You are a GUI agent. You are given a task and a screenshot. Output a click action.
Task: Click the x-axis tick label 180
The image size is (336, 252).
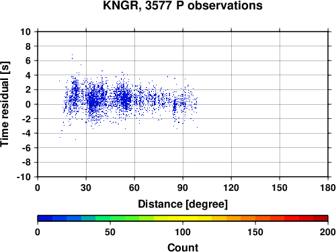328,187
